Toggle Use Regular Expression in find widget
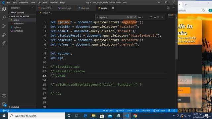This screenshot has height=119, width=212. (x=135, y=17)
